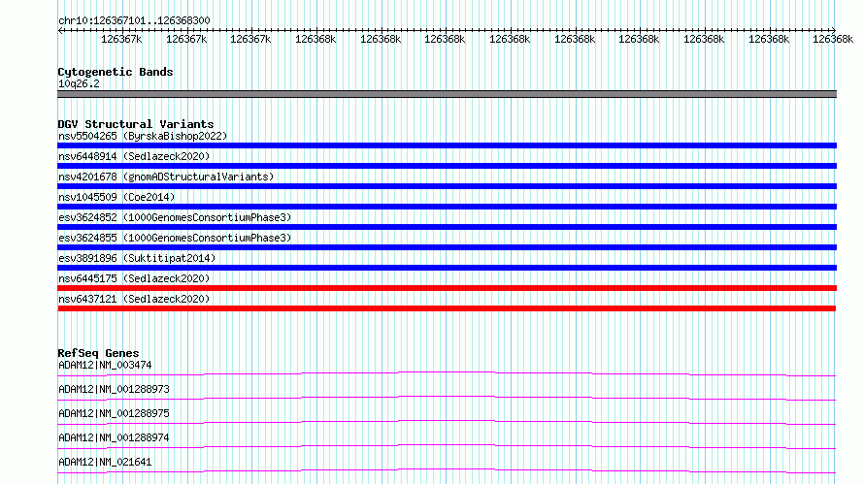Click the blue bar for nsv5504265

(x=447, y=145)
